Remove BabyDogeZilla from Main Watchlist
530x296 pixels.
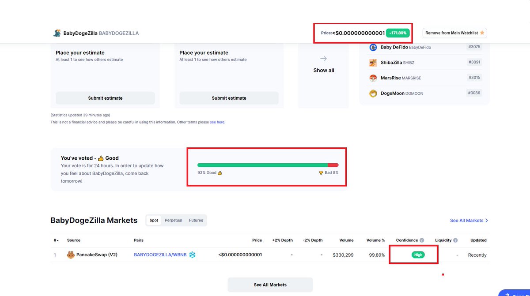(x=455, y=33)
